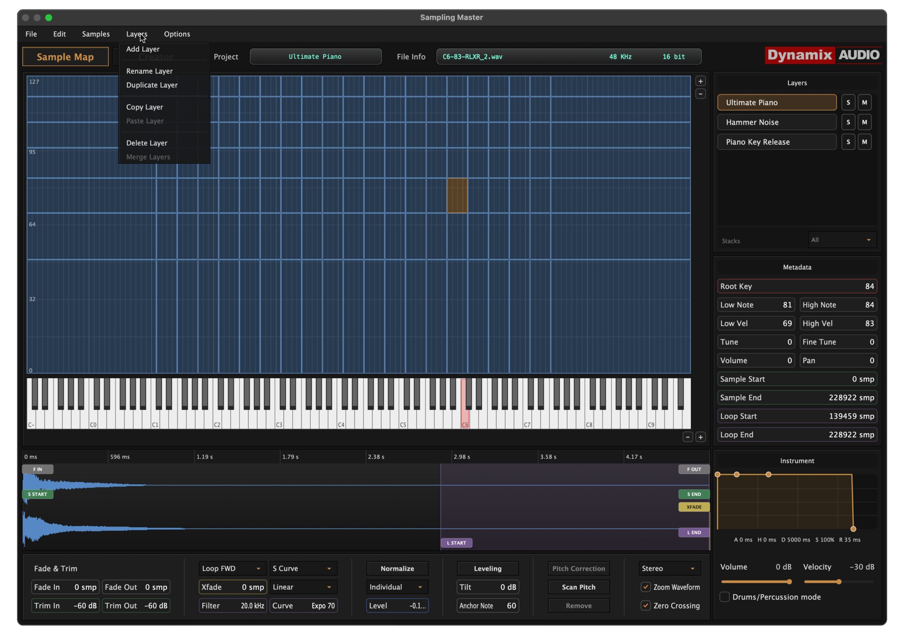Open the Stereo channel dropdown
905x642 pixels.
(x=669, y=568)
